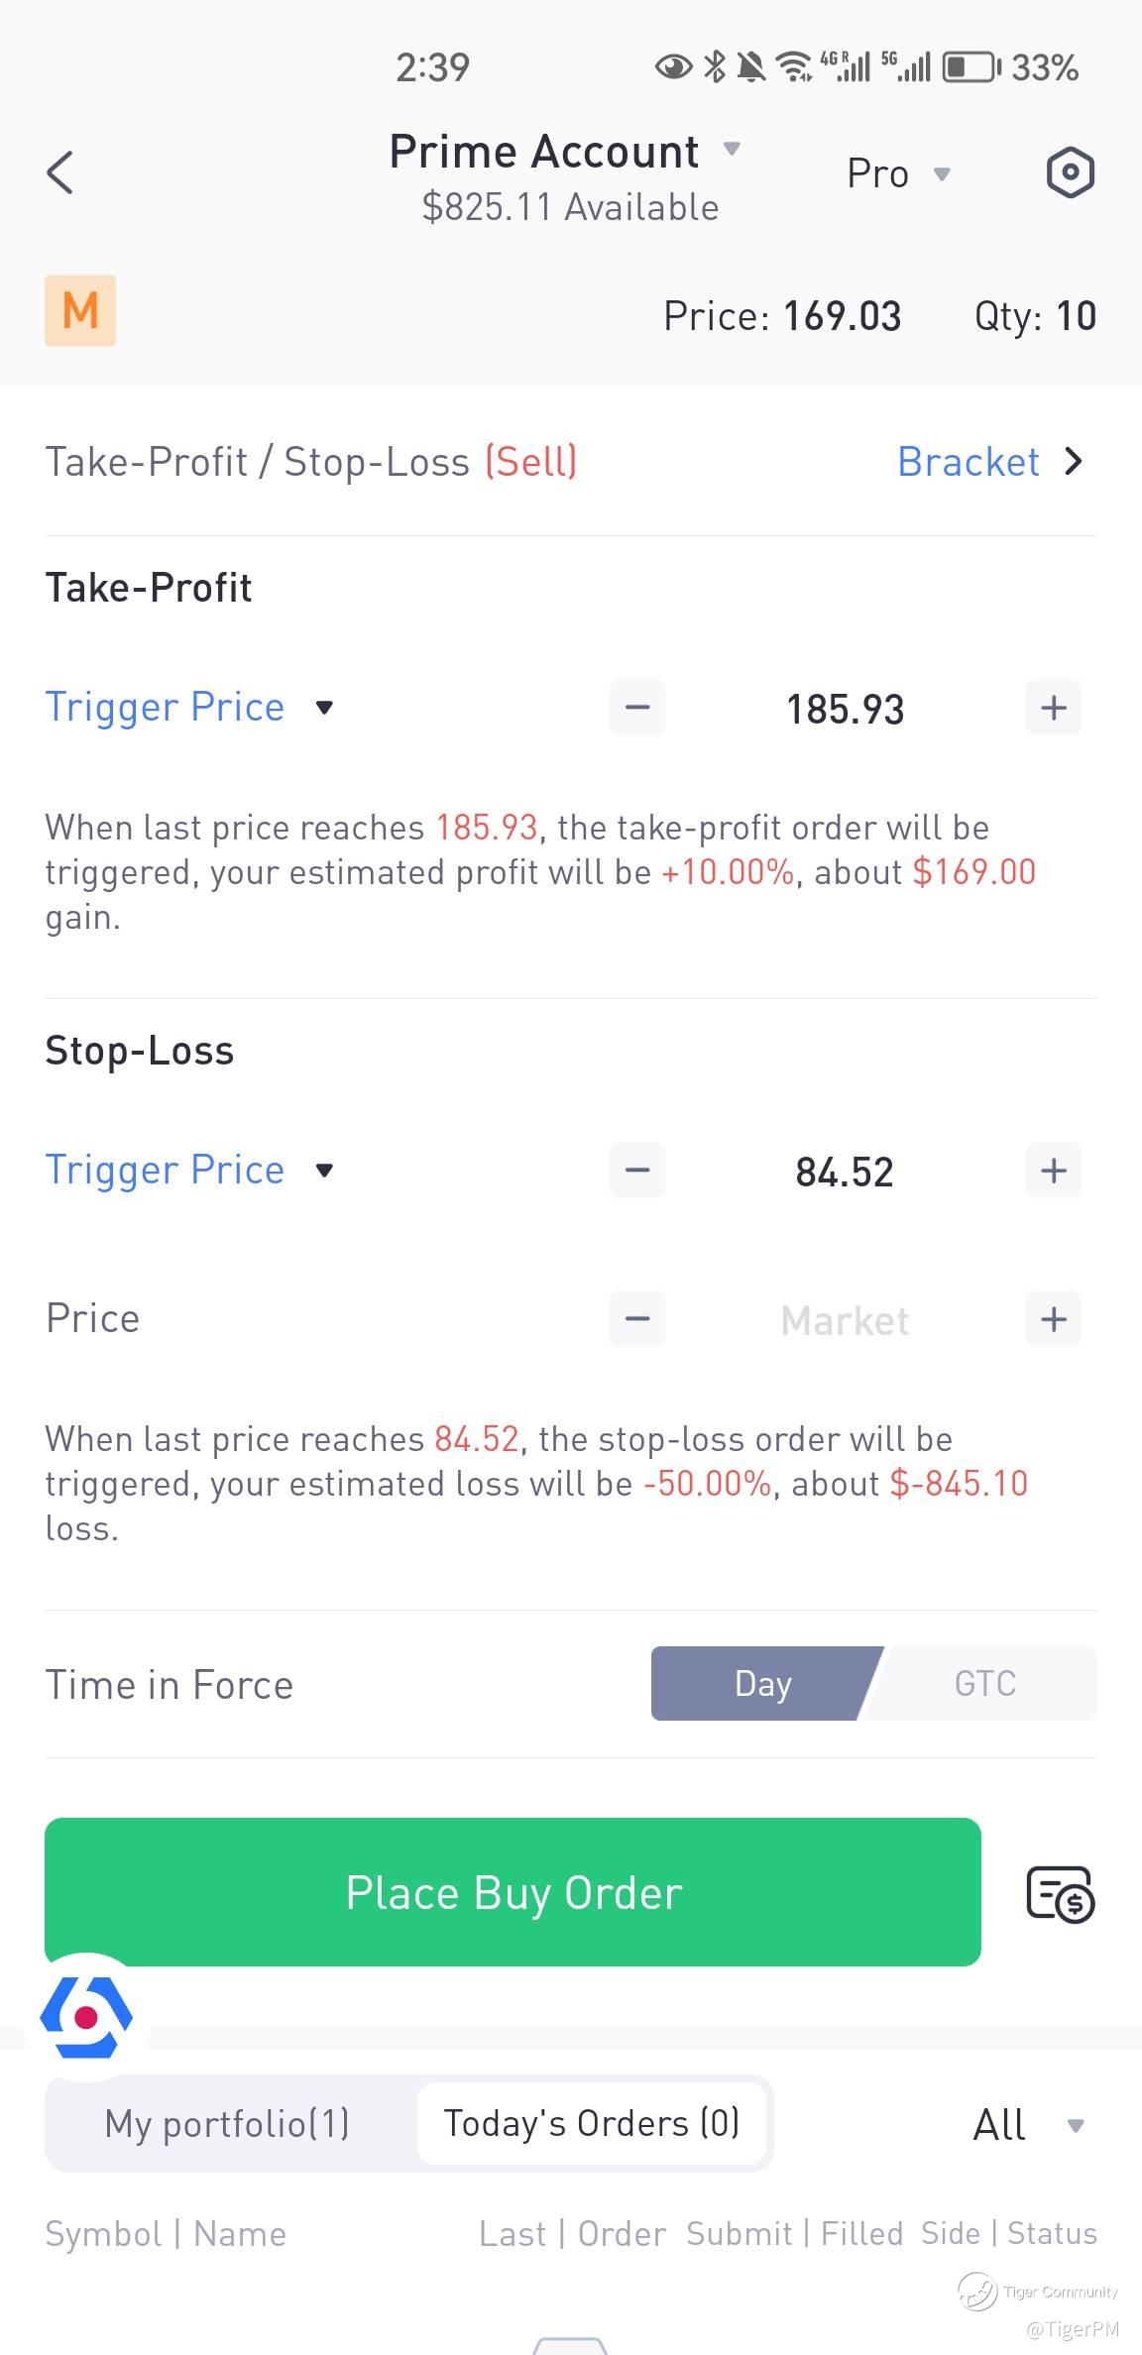Screen dimensions: 1142x2355
Task: Increase the stop-loss Price value
Action: 1054,1319
